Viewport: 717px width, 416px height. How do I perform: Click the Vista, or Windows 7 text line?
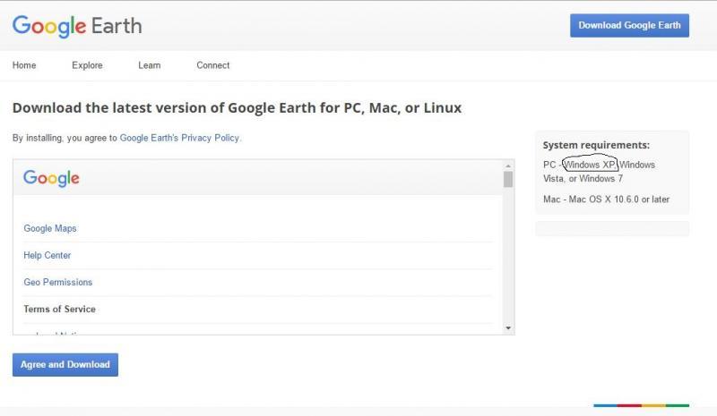tap(583, 179)
